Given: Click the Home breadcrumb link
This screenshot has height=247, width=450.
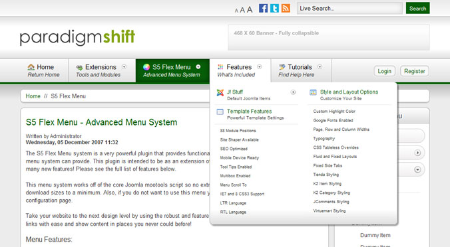Looking at the screenshot, I should click(33, 96).
